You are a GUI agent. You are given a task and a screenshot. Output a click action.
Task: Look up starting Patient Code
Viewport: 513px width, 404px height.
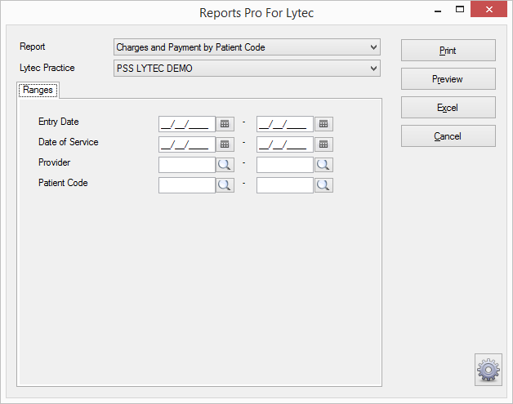click(225, 185)
